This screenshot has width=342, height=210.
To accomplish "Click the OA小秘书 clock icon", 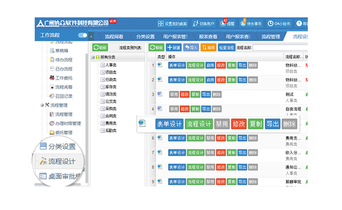I will 271,24.
